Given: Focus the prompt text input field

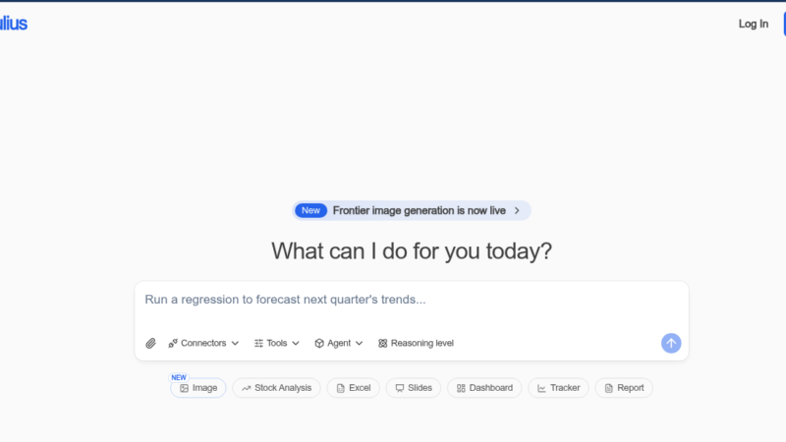Looking at the screenshot, I should pos(411,300).
